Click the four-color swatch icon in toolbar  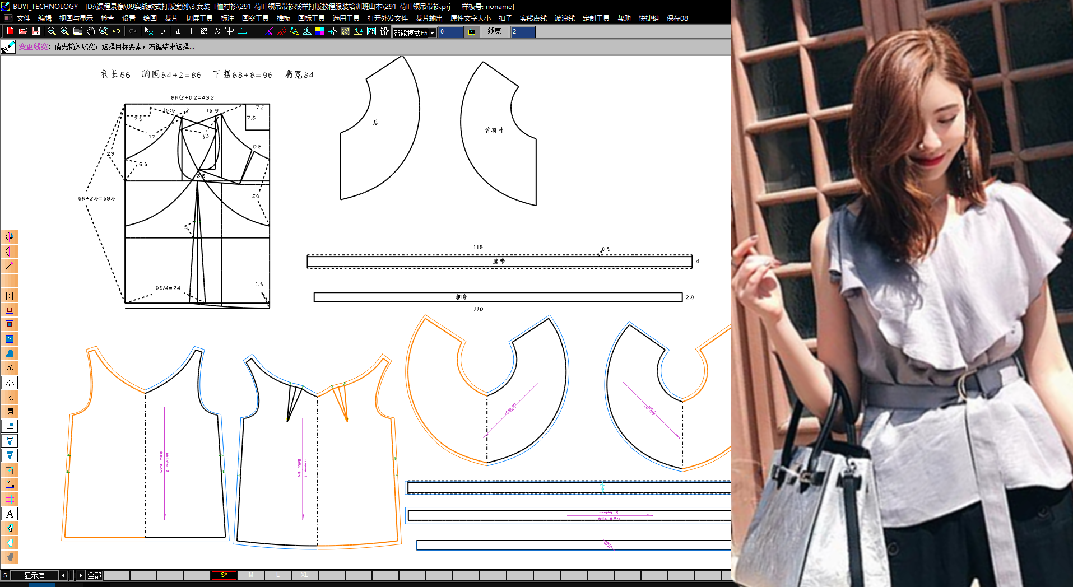pos(320,31)
